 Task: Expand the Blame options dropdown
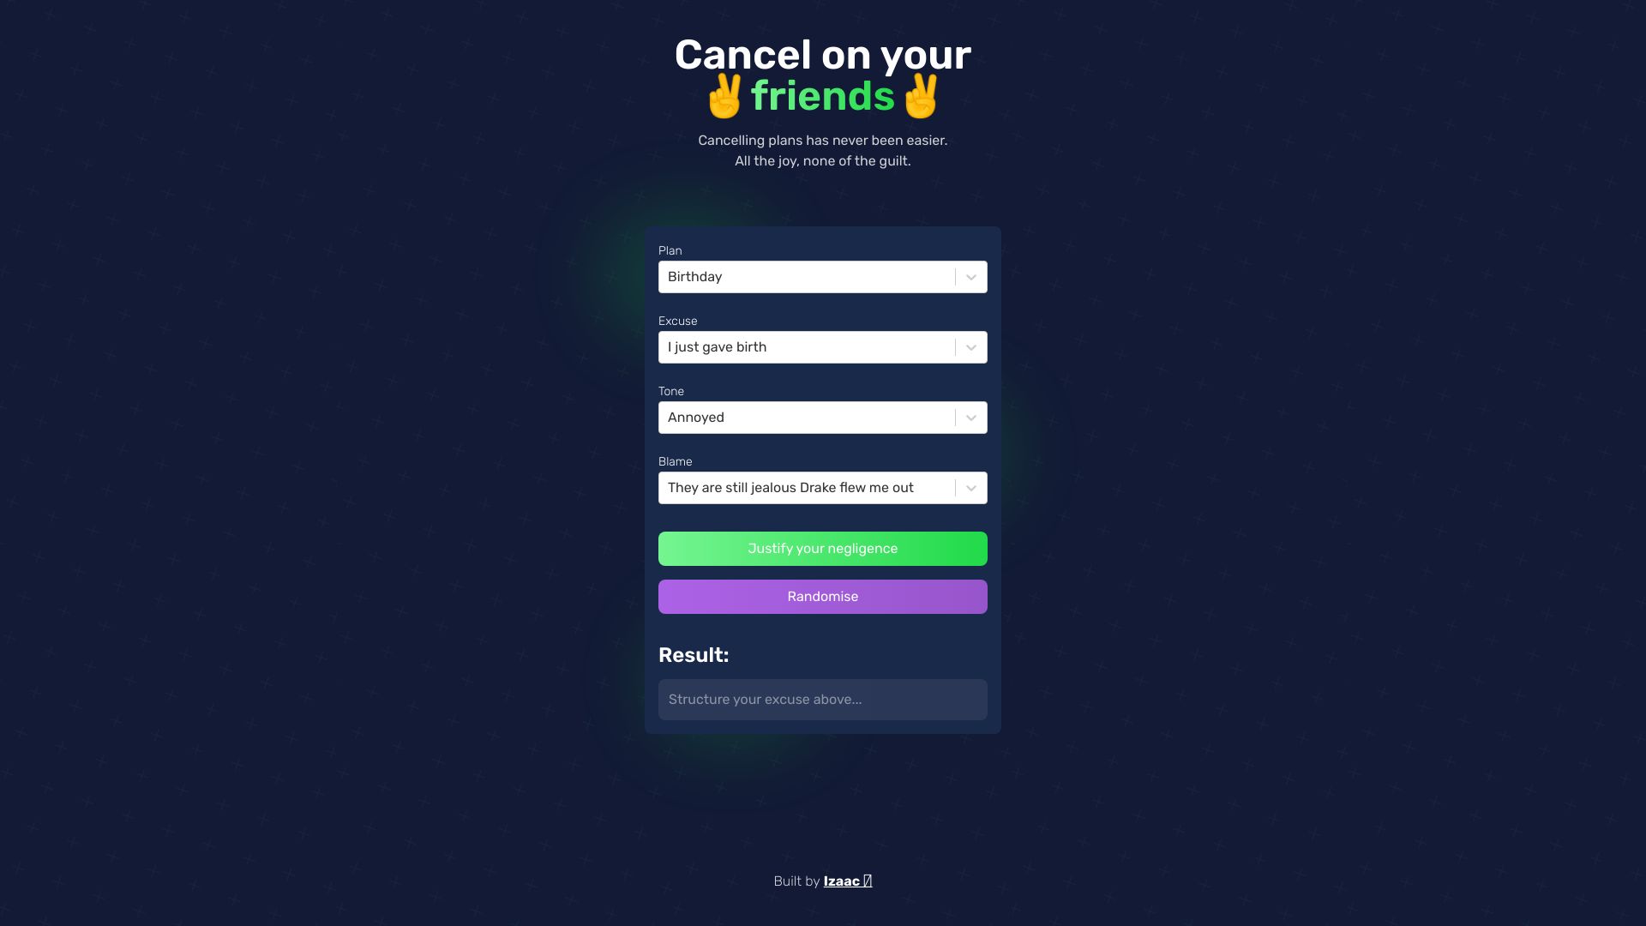(x=970, y=487)
